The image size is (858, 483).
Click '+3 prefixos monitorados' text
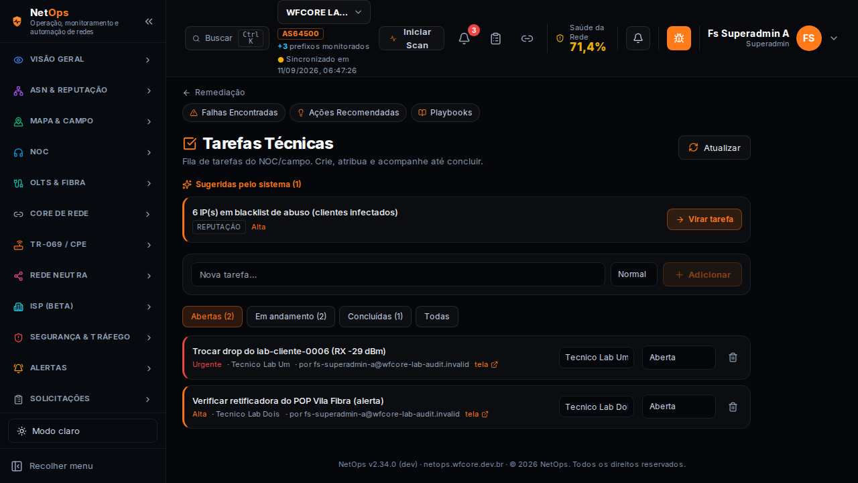pos(324,47)
